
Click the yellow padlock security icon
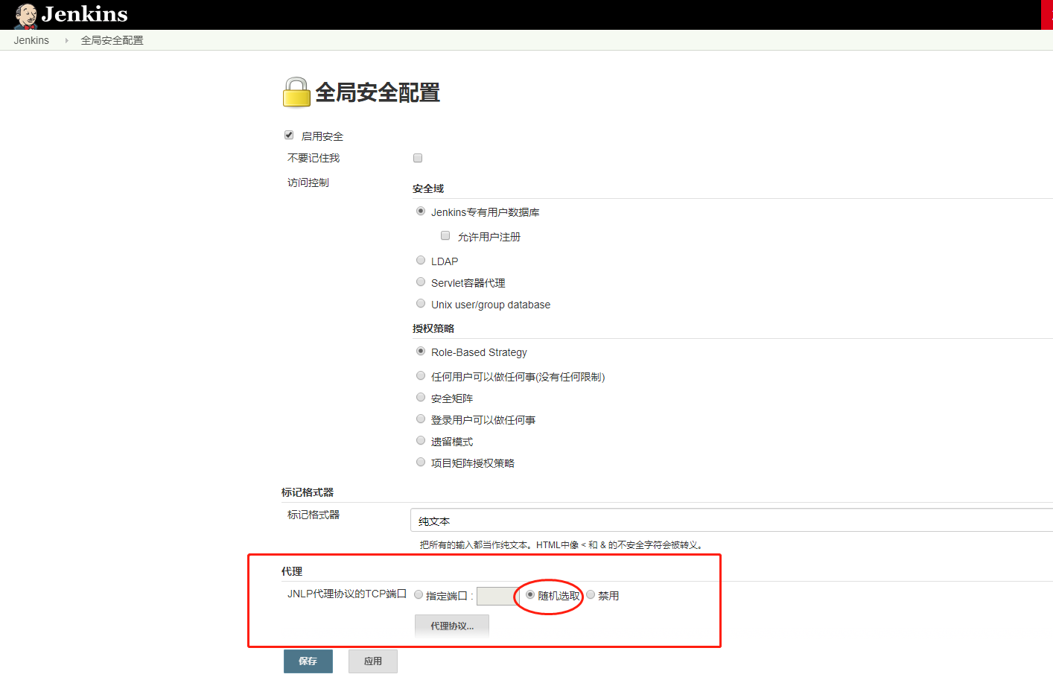click(x=296, y=92)
